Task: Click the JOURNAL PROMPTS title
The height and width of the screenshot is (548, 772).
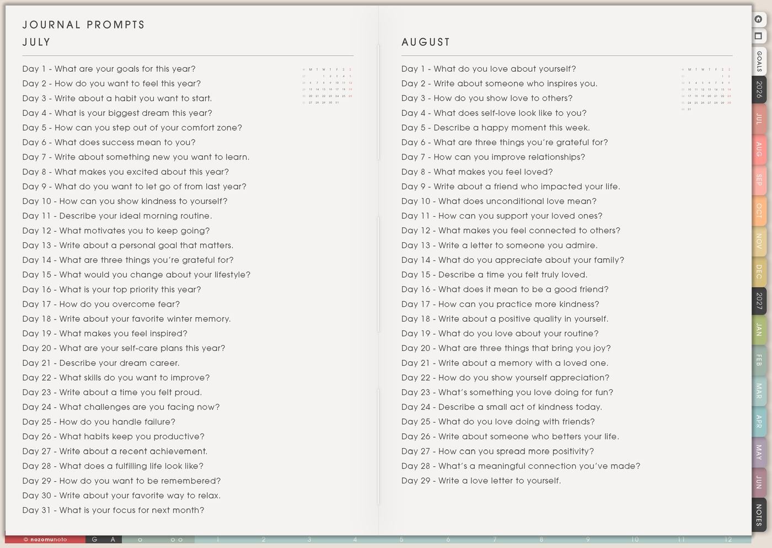Action: tap(84, 25)
